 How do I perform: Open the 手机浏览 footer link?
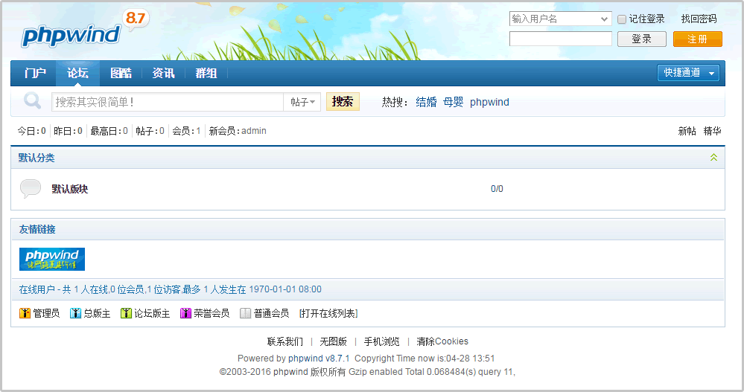[381, 341]
